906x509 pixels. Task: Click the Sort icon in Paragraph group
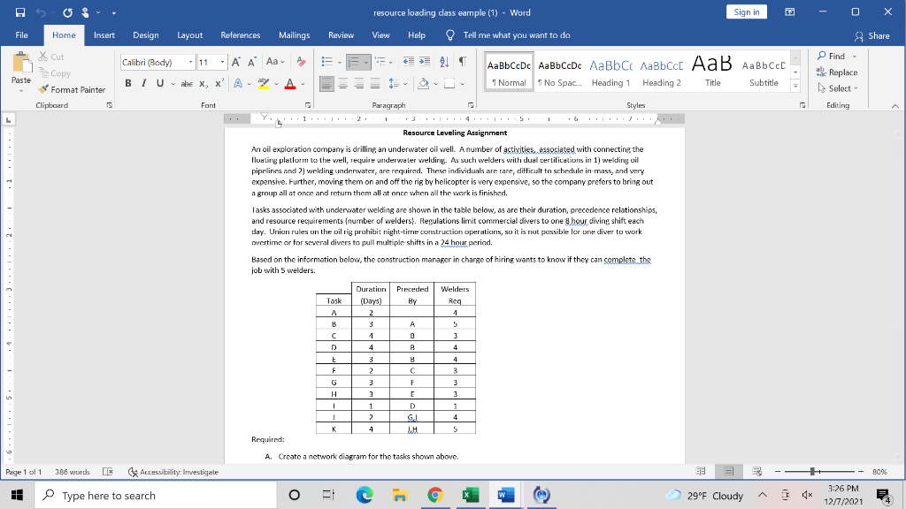pos(444,61)
